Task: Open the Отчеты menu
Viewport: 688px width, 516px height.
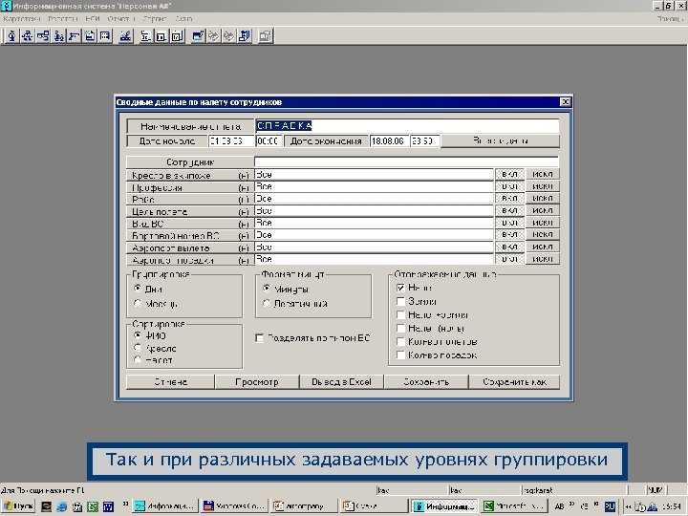Action: [x=121, y=18]
